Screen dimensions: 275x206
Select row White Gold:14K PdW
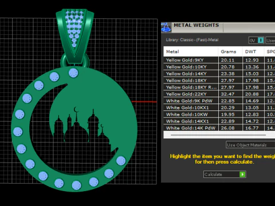click(219, 128)
